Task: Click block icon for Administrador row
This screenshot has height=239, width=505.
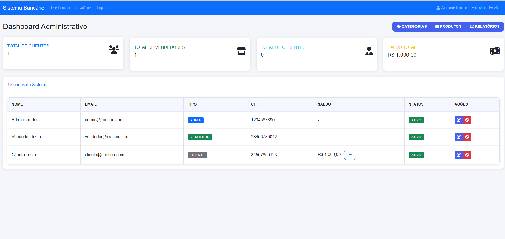Action: (467, 120)
